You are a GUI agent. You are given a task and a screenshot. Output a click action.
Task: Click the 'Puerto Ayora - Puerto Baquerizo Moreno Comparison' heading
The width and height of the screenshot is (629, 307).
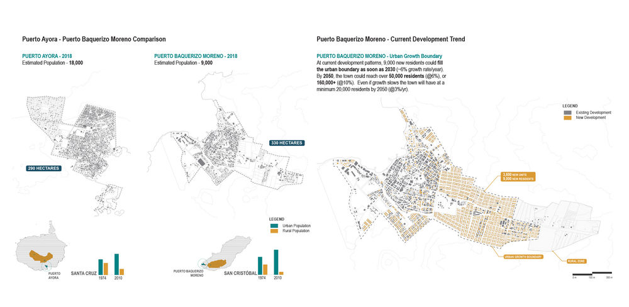click(94, 40)
